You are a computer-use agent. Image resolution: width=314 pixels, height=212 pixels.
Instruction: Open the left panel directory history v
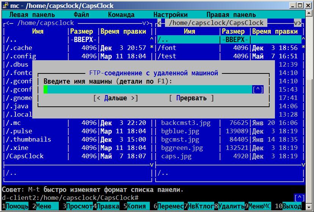(144, 23)
